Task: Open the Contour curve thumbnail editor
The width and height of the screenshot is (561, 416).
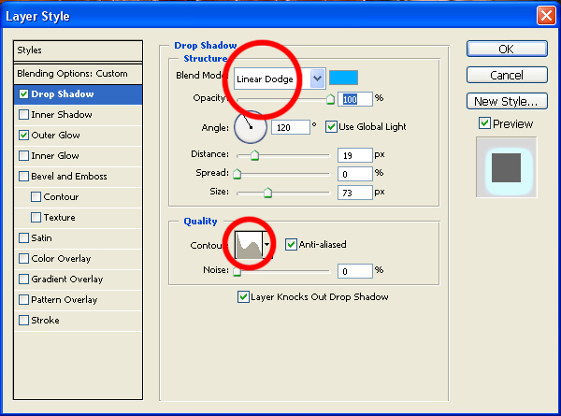Action: 249,245
